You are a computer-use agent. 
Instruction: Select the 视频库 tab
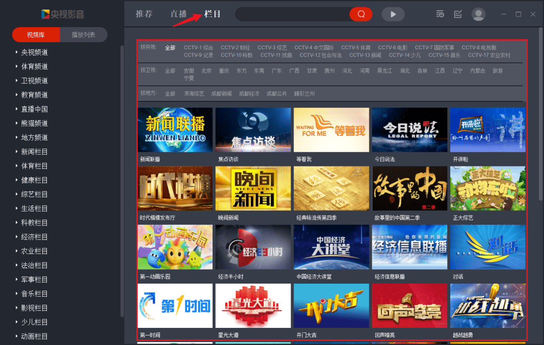pyautogui.click(x=36, y=35)
